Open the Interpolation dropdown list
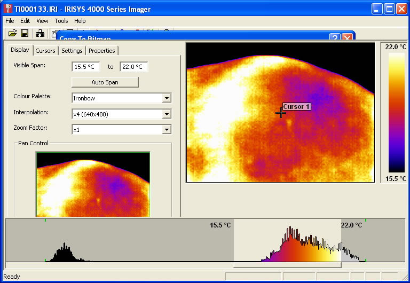The image size is (410, 283). coord(167,114)
